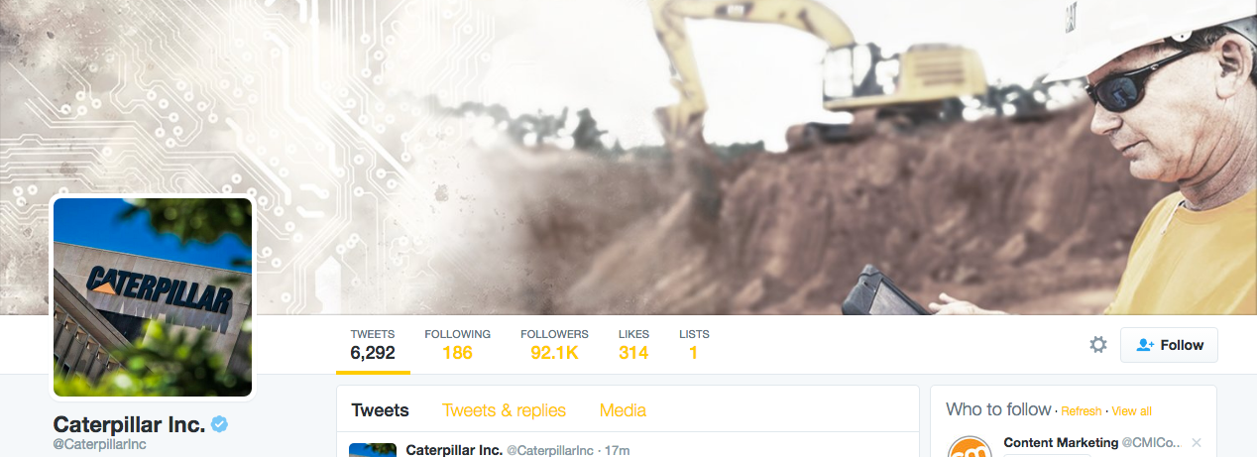Screen dimensions: 1257x457
Task: Show the 92.1K Followers list
Action: (554, 344)
